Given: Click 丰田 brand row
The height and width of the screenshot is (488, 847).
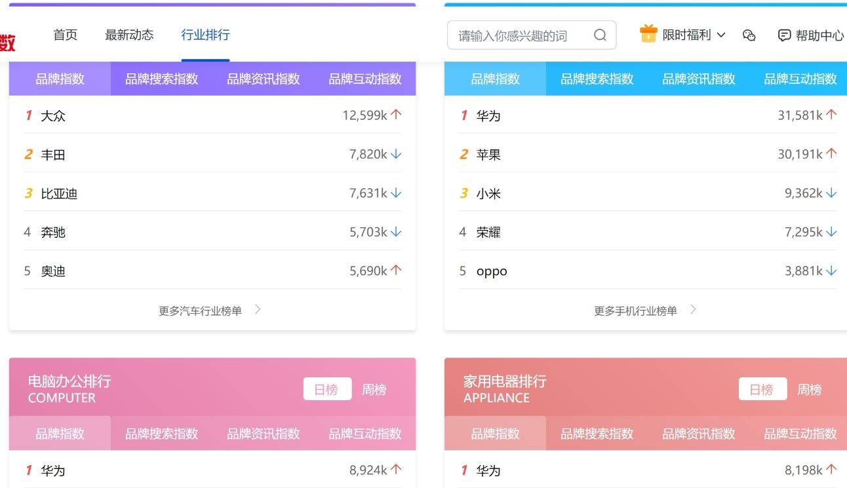Looking at the screenshot, I should [212, 155].
